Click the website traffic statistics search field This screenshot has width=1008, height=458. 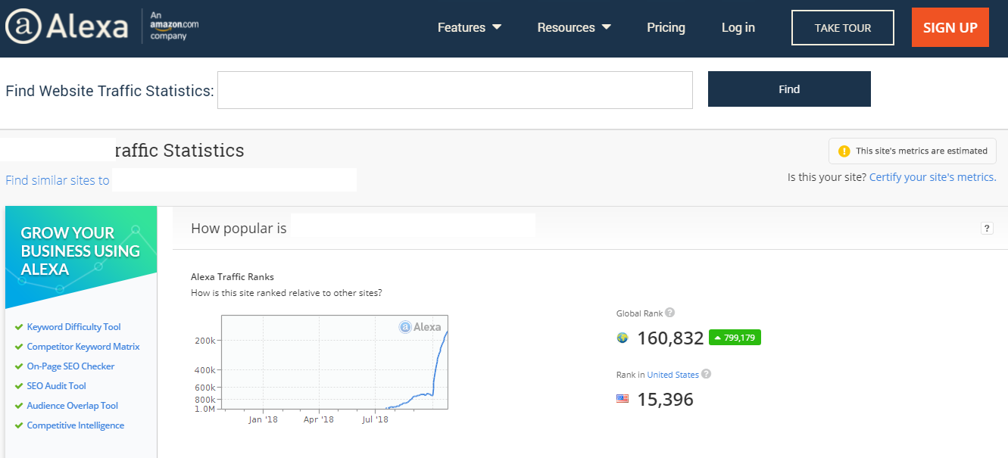click(x=454, y=89)
